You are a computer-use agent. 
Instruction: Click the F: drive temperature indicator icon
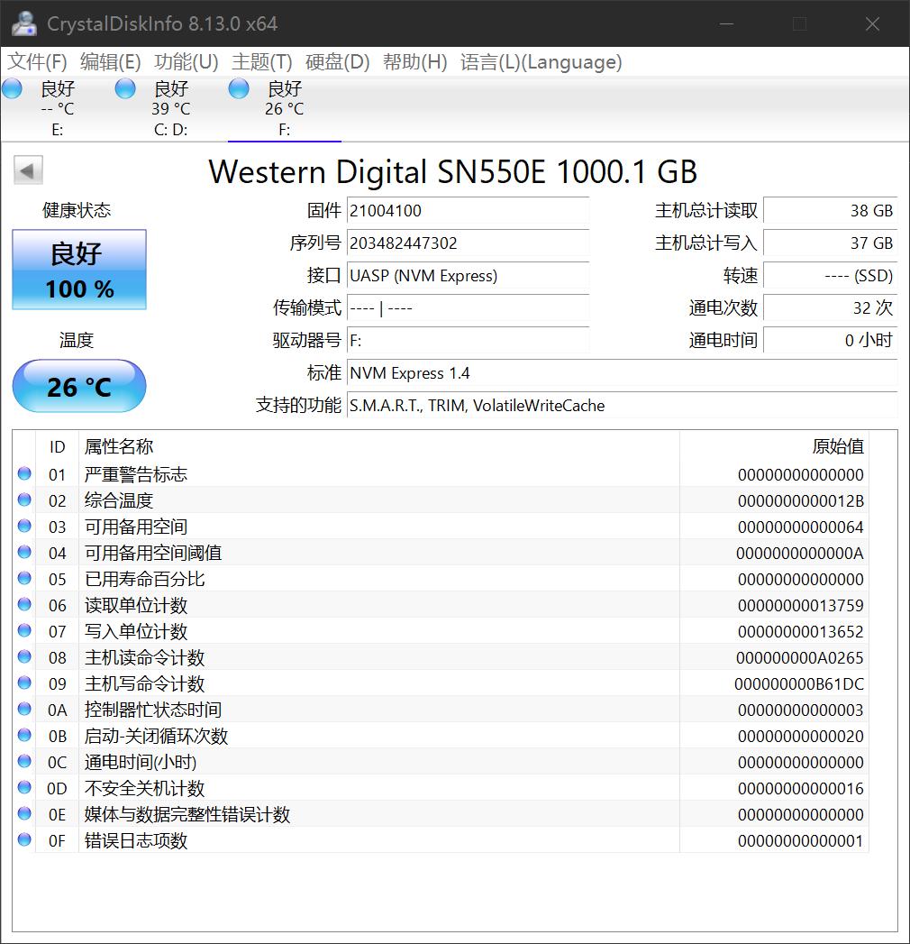(x=238, y=88)
